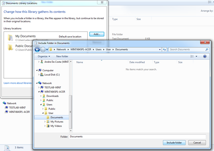The image size is (214, 151).
Task: Select the Local Disk (C:) drive
Action: 52,75
